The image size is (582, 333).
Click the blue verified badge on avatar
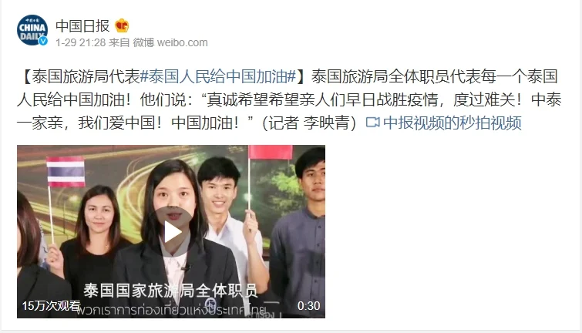pos(43,41)
